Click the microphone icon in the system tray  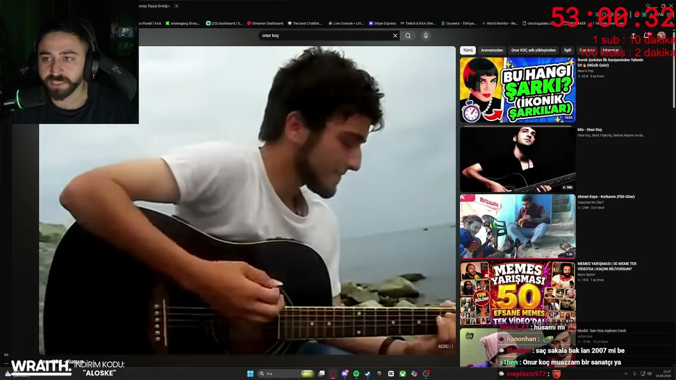pos(634,374)
